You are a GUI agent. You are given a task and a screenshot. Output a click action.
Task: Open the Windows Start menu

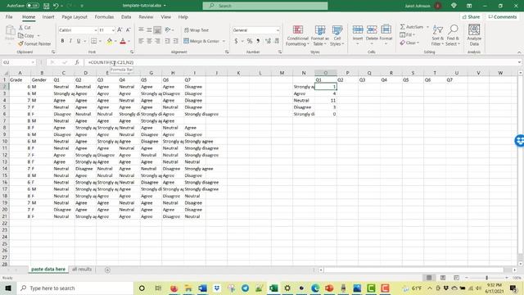pyautogui.click(x=8, y=288)
